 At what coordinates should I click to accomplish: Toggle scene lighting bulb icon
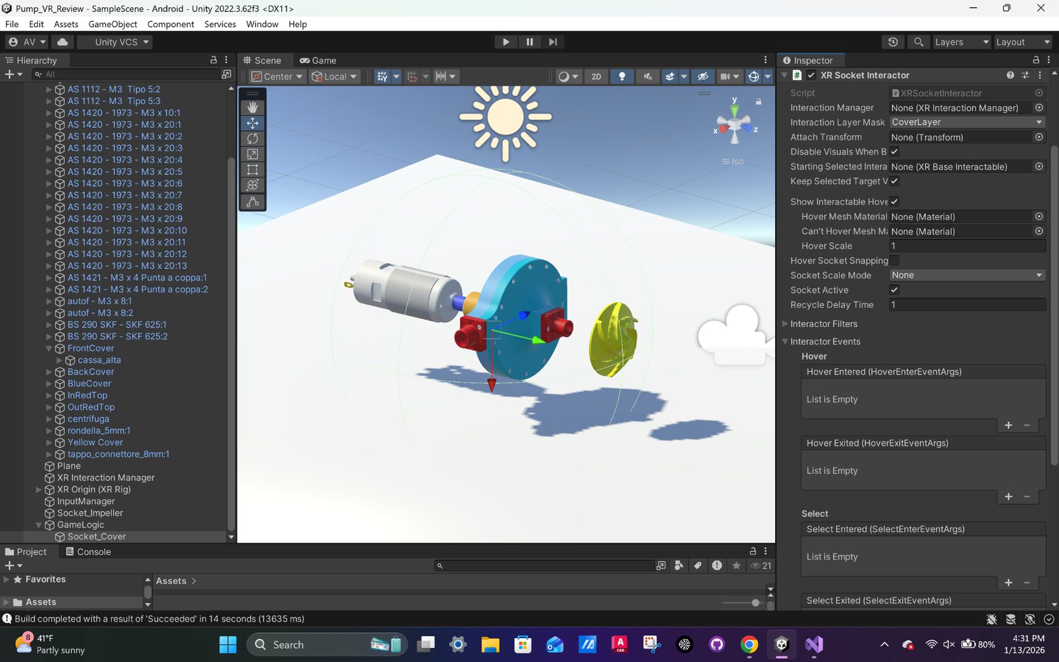coord(622,77)
